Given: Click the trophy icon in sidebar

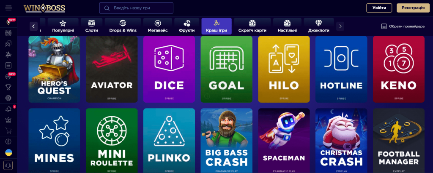Looking at the screenshot, I should [x=8, y=87].
